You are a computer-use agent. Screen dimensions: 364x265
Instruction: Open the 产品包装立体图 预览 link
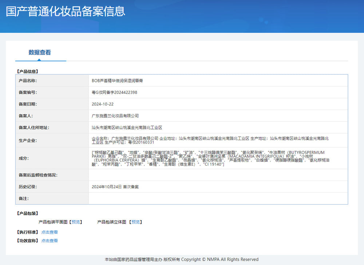pyautogui.click(x=135, y=222)
